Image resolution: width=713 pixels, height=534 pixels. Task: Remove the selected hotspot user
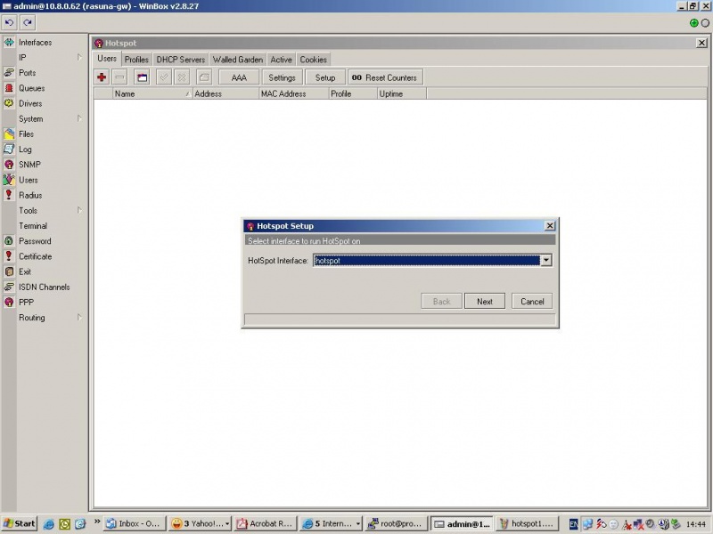click(119, 77)
